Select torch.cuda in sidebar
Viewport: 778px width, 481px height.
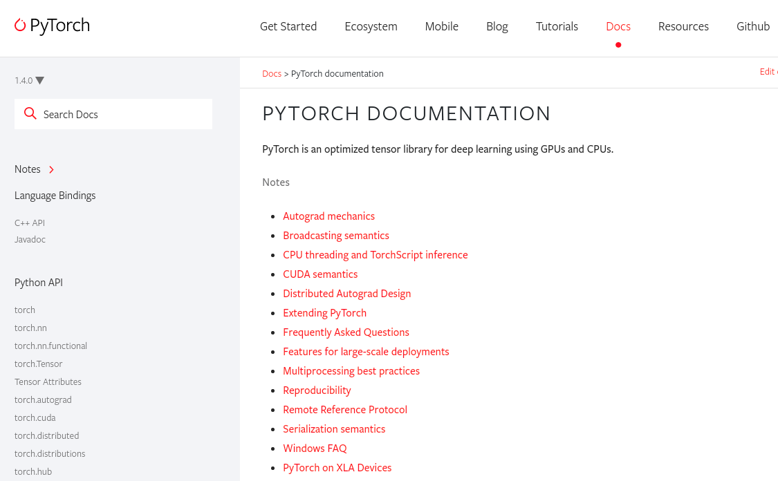point(35,417)
